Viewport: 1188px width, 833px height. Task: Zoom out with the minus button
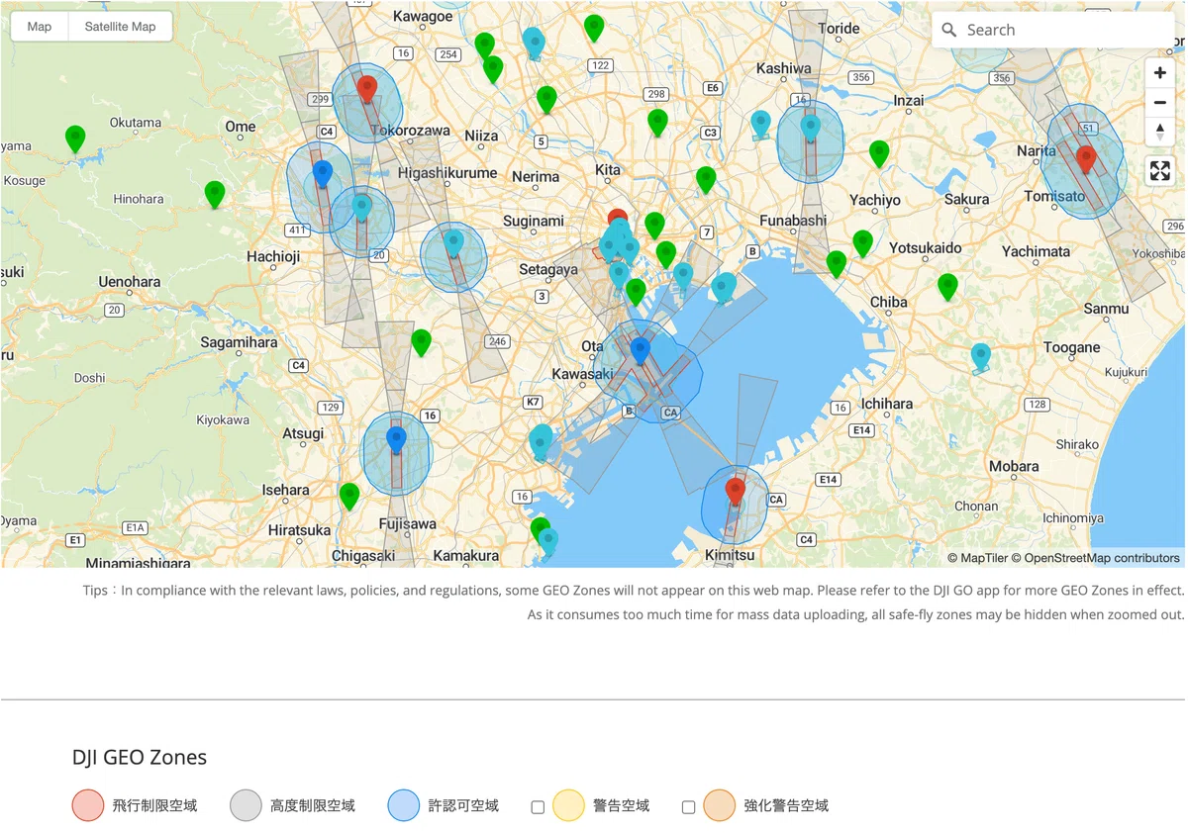tap(1160, 102)
